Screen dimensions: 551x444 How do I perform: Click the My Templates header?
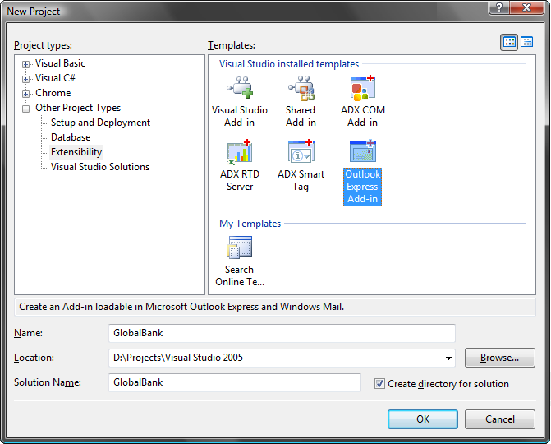click(250, 224)
